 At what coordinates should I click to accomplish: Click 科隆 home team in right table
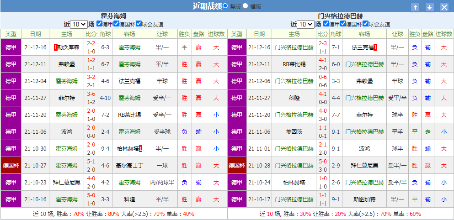tap(294, 98)
